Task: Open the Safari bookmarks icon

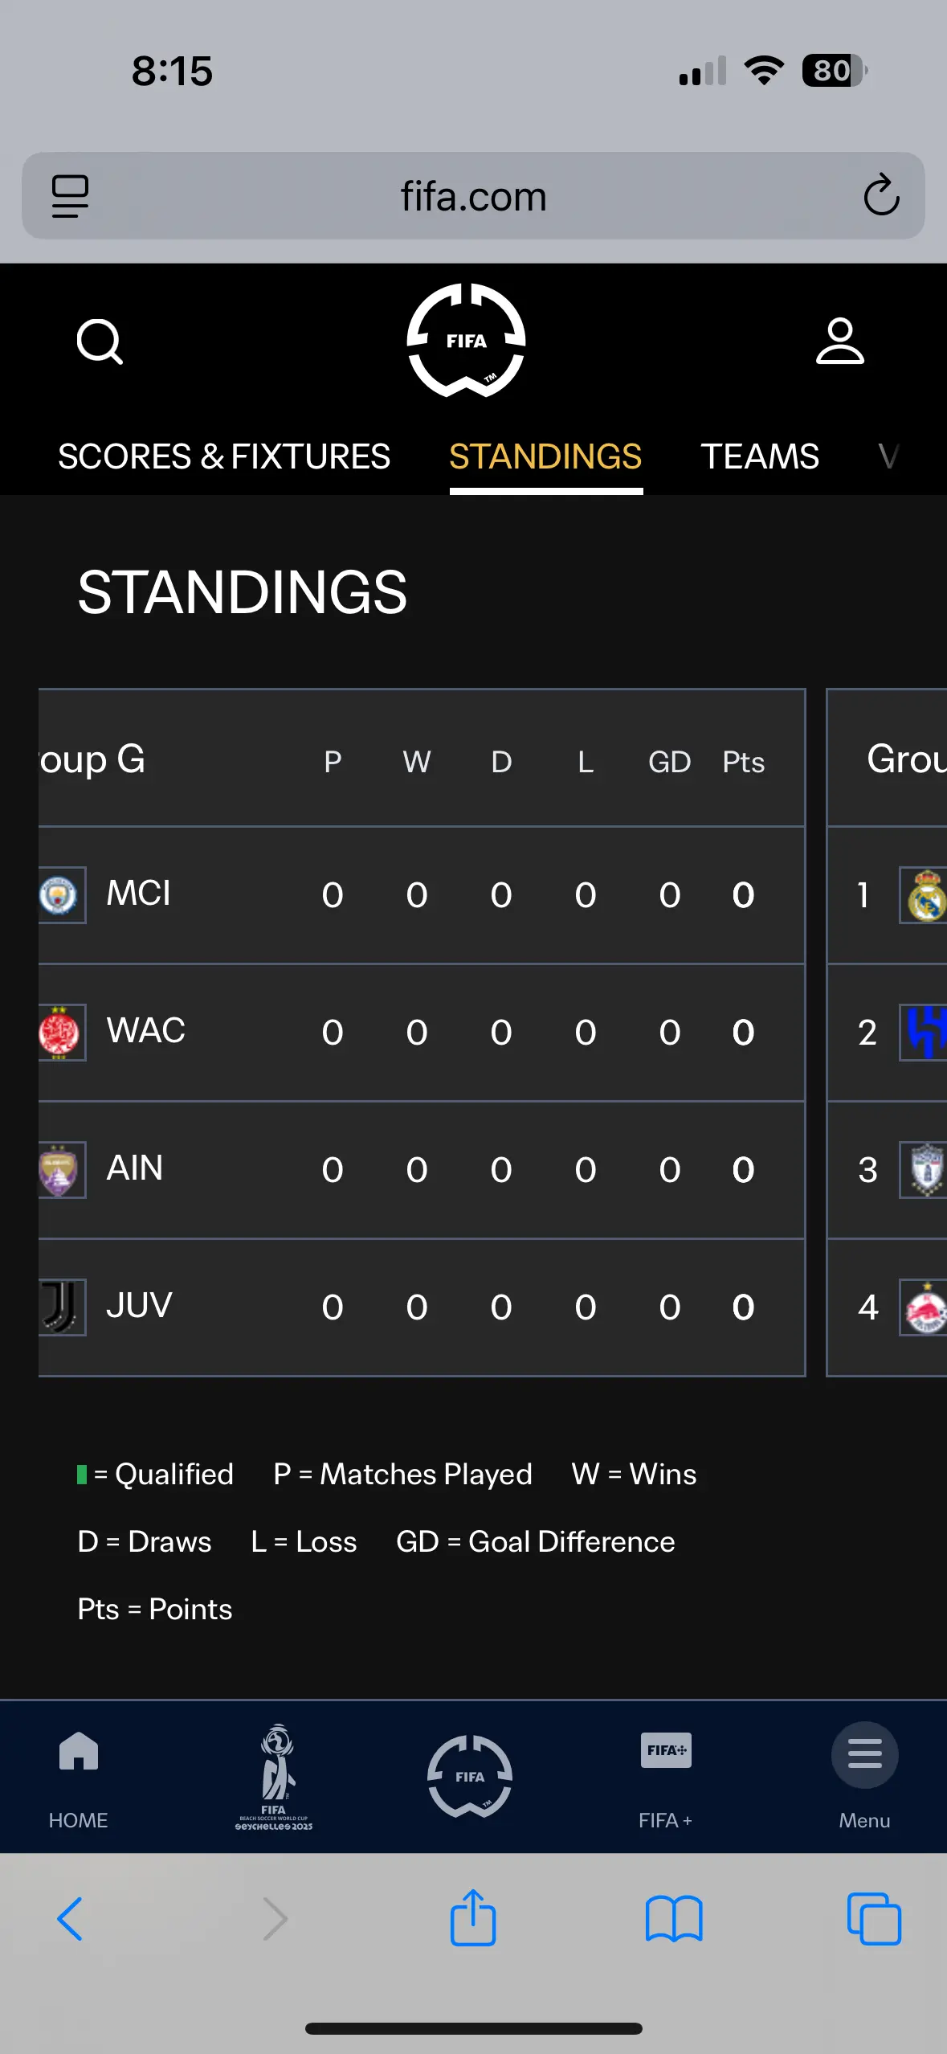Action: [x=674, y=1919]
